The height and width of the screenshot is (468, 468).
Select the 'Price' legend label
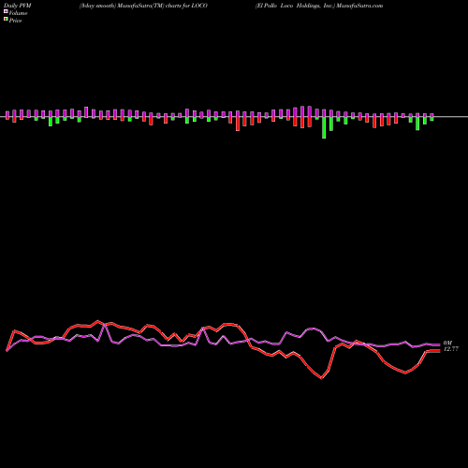coord(15,21)
